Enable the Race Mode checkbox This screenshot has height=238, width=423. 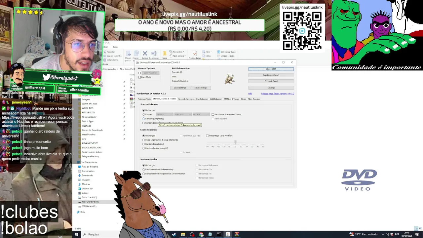click(140, 77)
